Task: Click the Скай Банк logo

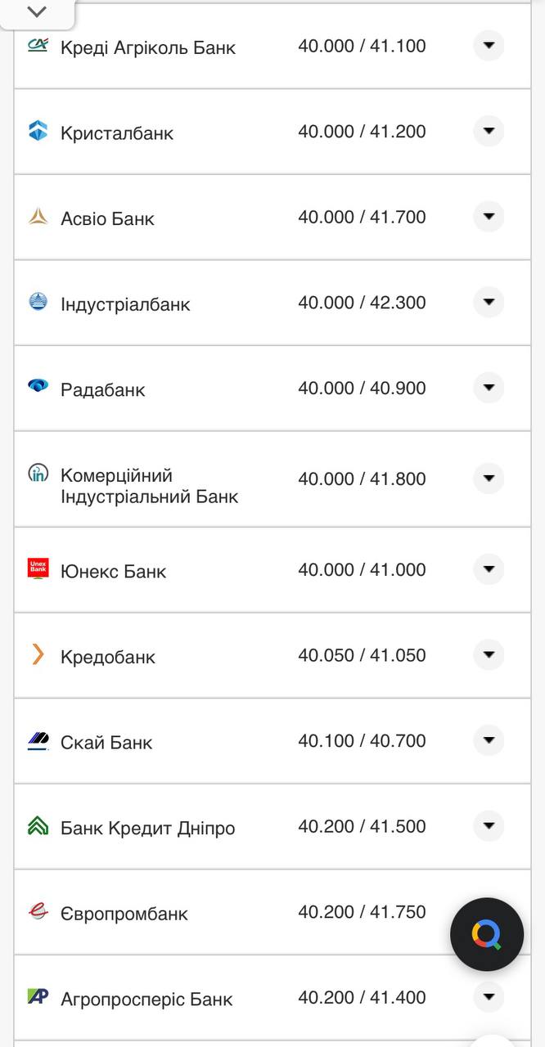Action: point(36,740)
